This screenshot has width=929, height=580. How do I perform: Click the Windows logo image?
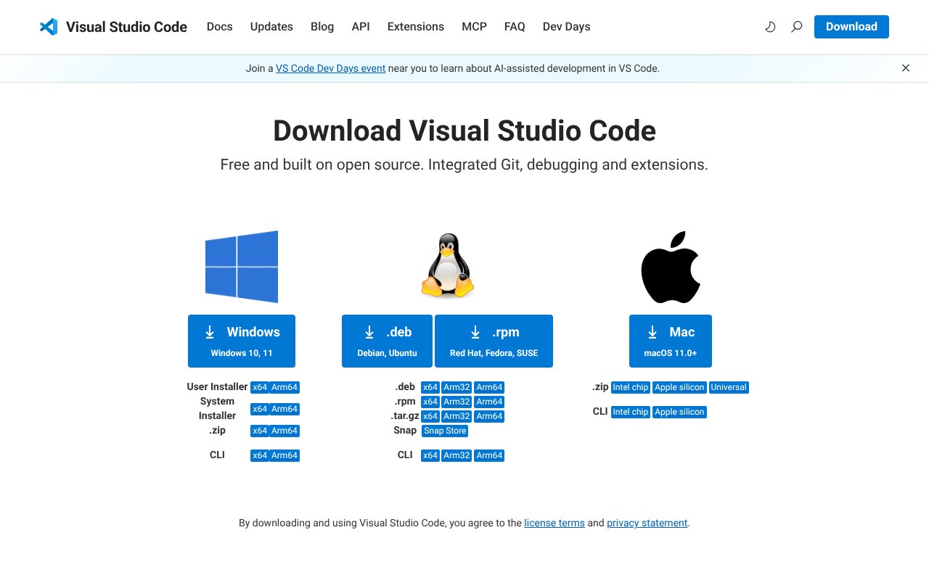pyautogui.click(x=242, y=267)
